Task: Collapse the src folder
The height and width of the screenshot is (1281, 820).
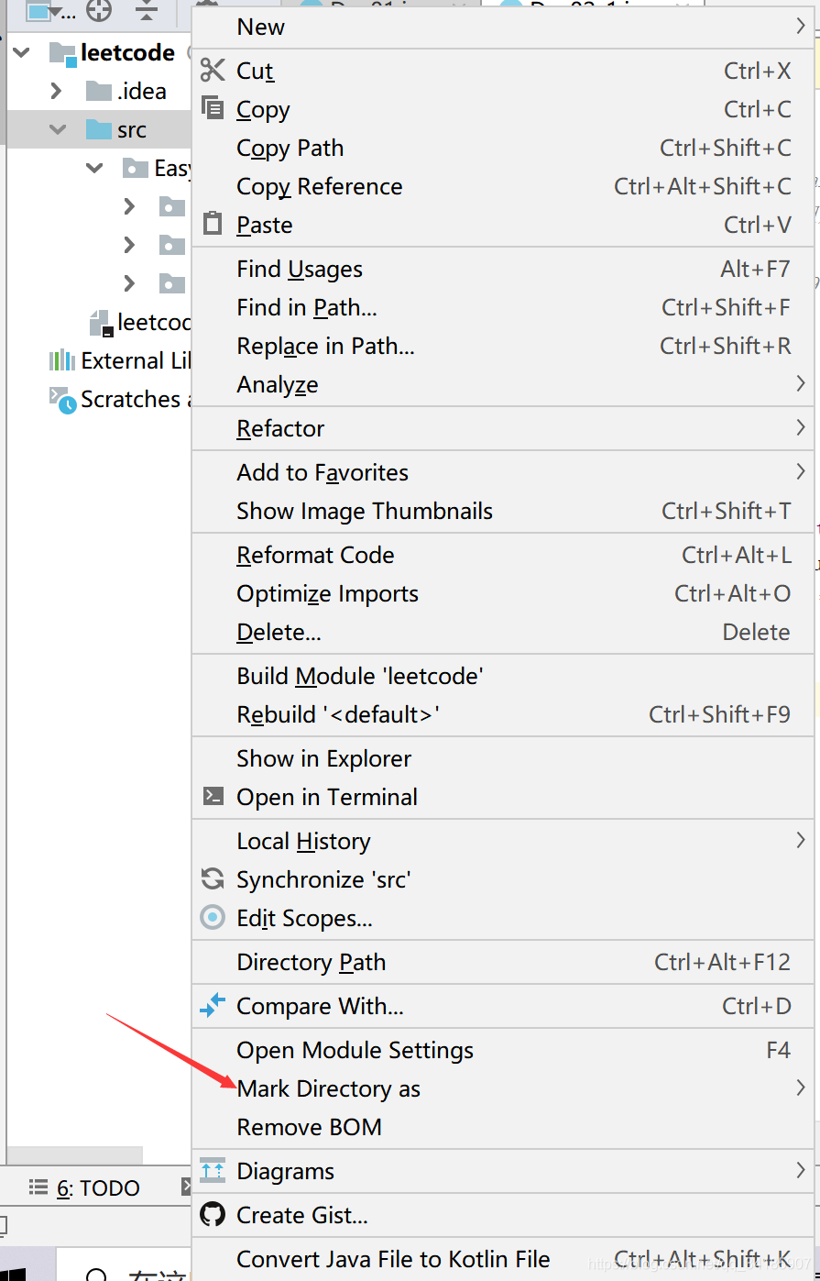Action: point(59,130)
